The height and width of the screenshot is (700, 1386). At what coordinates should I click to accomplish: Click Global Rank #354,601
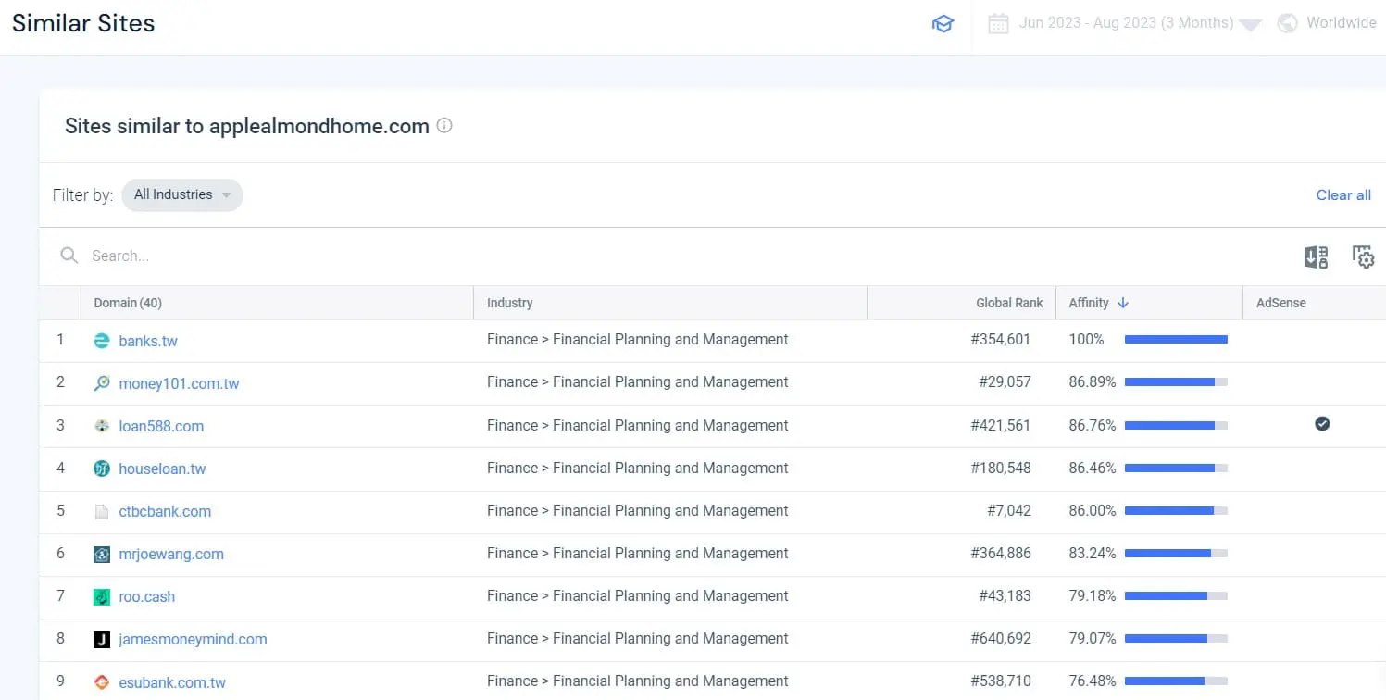click(1001, 340)
